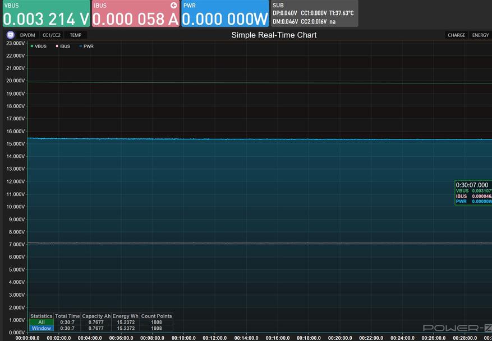
Task: Click the 0.7677 capacity value in All row
Action: [x=96, y=322]
